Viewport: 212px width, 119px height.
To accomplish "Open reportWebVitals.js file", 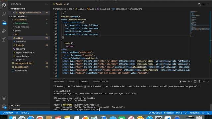I will pyautogui.click(x=29, y=53).
